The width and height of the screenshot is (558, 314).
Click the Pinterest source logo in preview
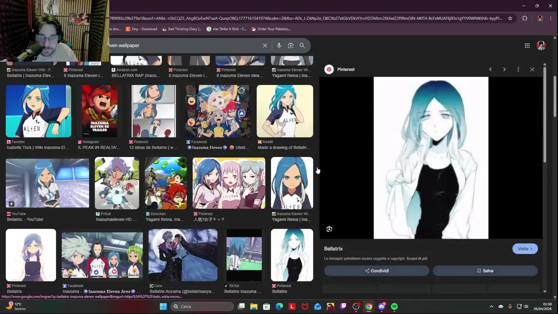tap(329, 69)
